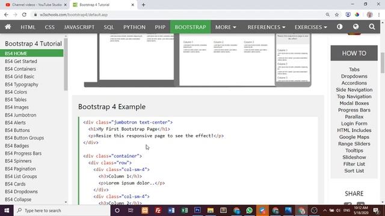Open the Sort List how-to link

[x=354, y=170]
